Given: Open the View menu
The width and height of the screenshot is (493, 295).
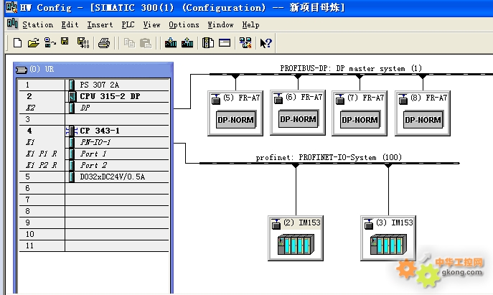Looking at the screenshot, I should coord(152,24).
